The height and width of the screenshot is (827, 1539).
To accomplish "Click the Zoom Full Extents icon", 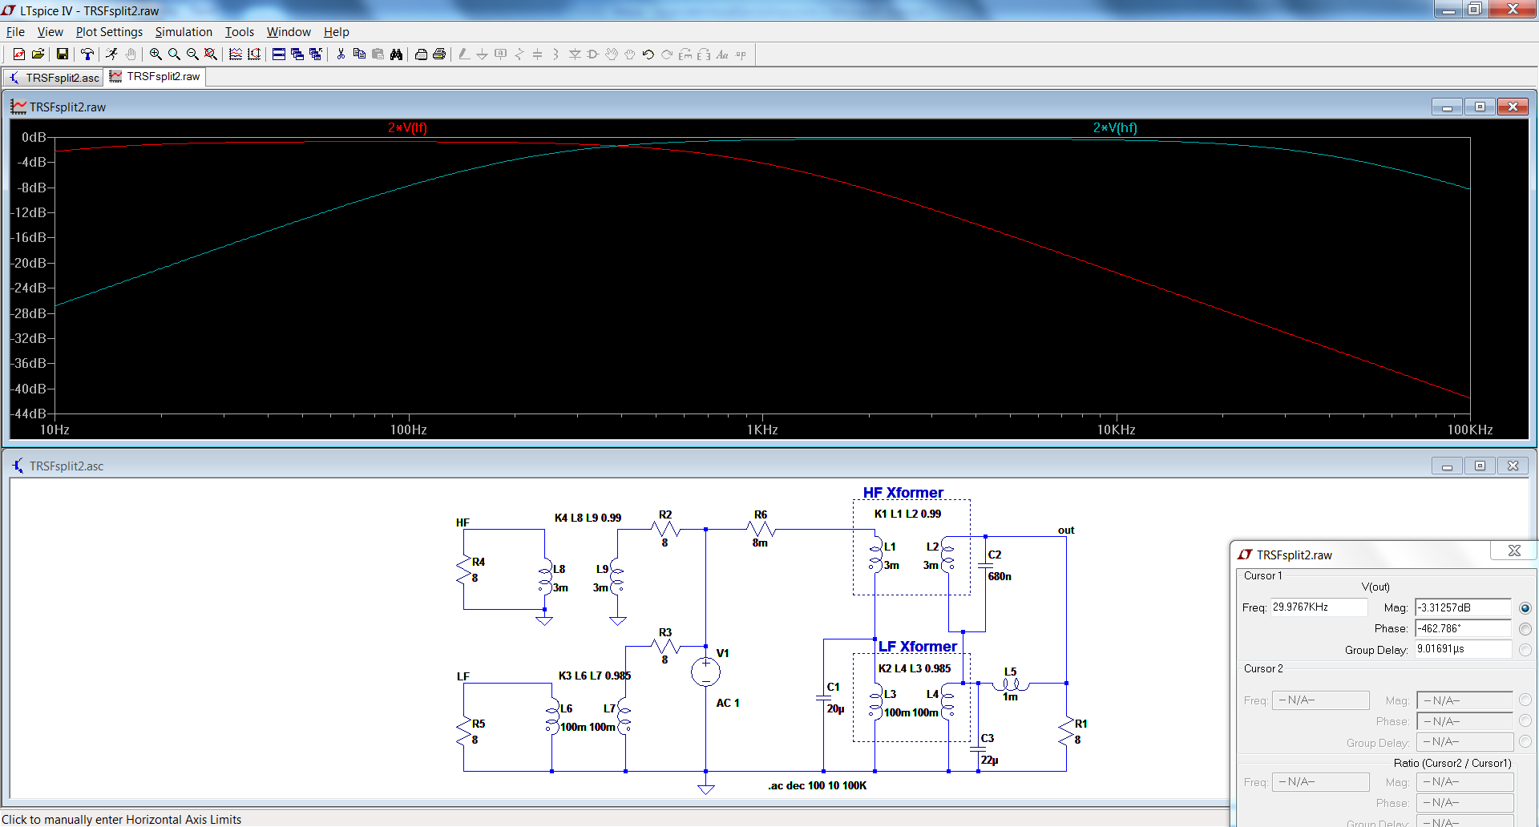I will pyautogui.click(x=211, y=54).
